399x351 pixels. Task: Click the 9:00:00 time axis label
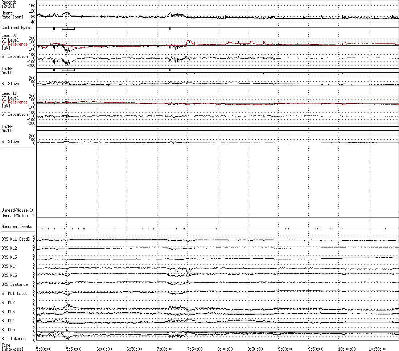point(285,349)
